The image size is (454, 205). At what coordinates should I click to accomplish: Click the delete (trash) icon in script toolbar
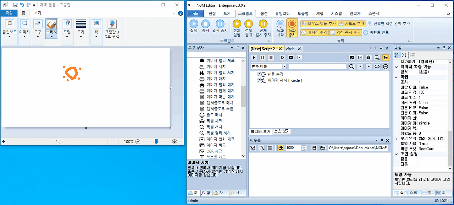point(369,58)
